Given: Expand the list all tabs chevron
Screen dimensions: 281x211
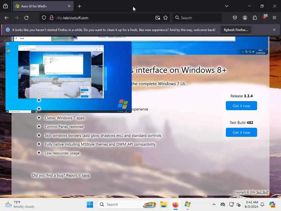Looking at the screenshot, I should (226, 6).
